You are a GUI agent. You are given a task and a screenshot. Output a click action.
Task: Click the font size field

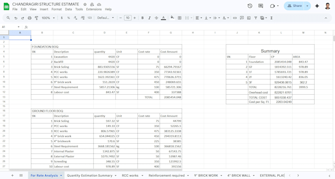point(128,18)
